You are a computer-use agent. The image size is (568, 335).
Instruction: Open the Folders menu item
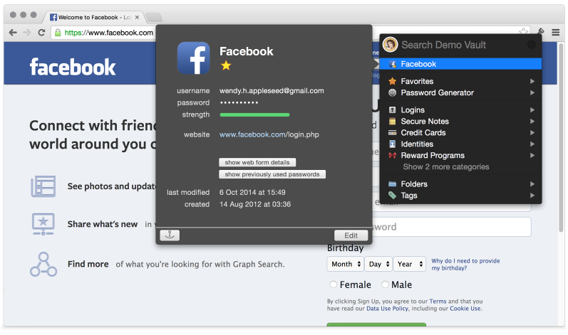pyautogui.click(x=460, y=184)
